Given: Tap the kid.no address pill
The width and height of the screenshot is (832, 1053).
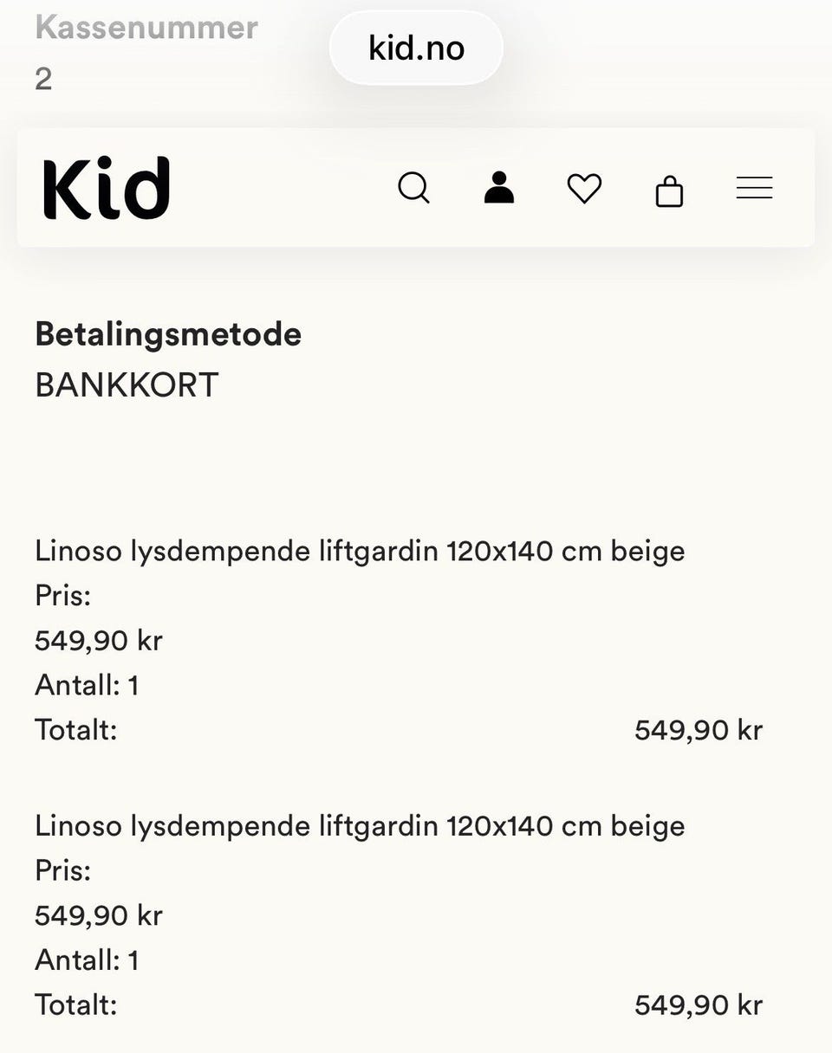Looking at the screenshot, I should [x=416, y=48].
